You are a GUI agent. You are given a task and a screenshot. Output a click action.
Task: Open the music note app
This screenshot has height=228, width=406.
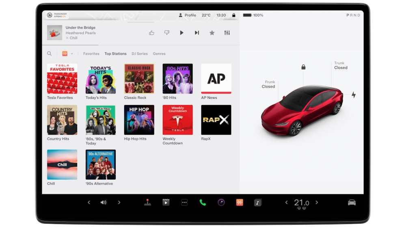point(258,202)
